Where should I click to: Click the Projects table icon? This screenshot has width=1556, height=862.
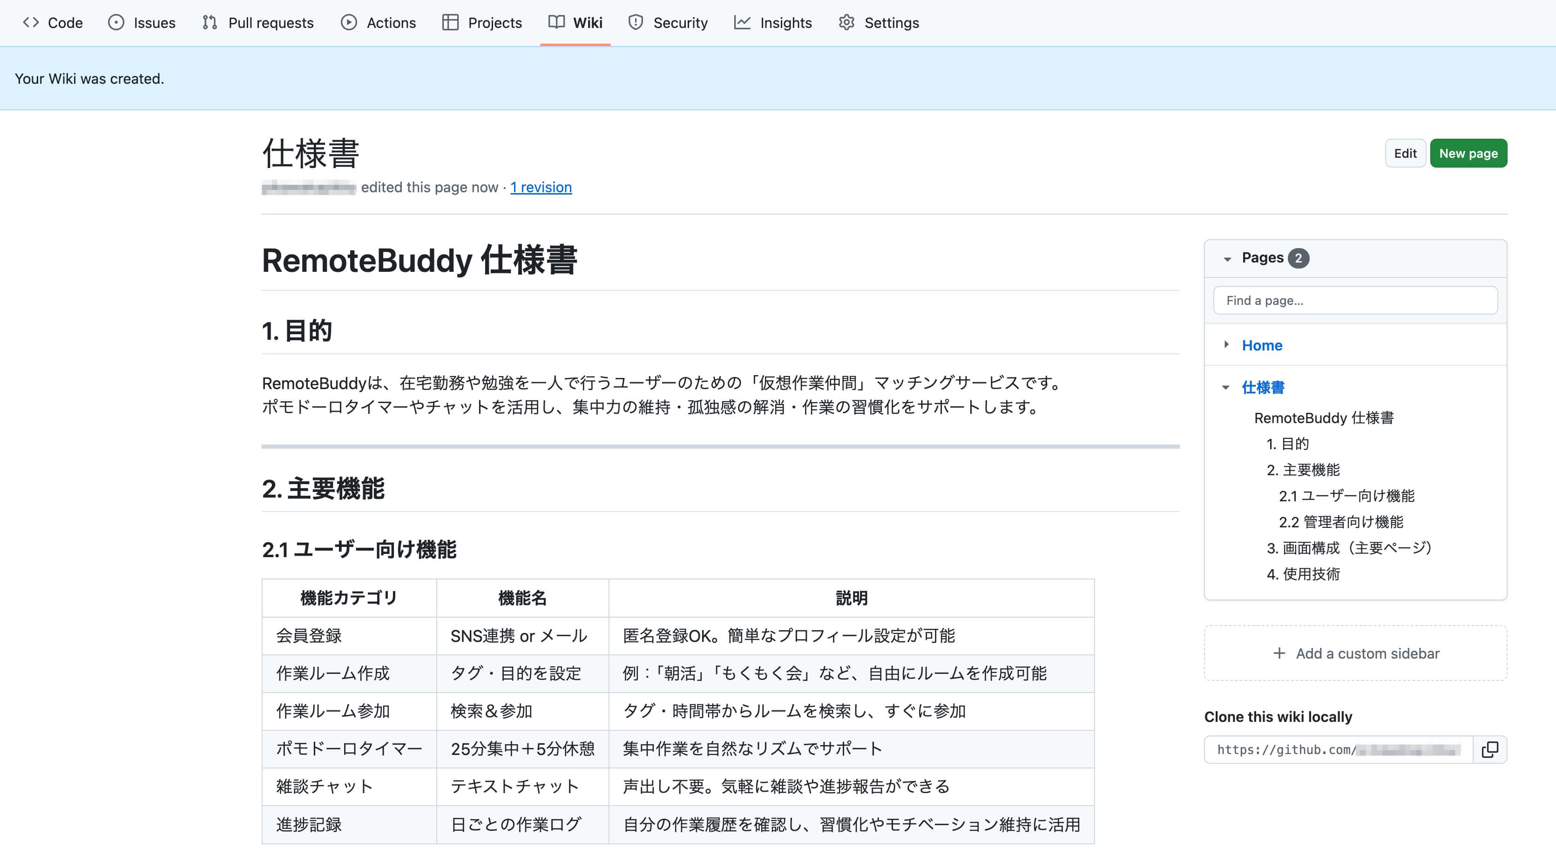pyautogui.click(x=450, y=22)
